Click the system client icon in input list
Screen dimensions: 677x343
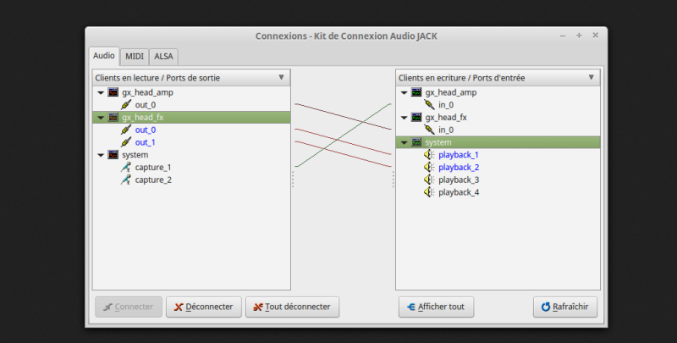point(416,143)
